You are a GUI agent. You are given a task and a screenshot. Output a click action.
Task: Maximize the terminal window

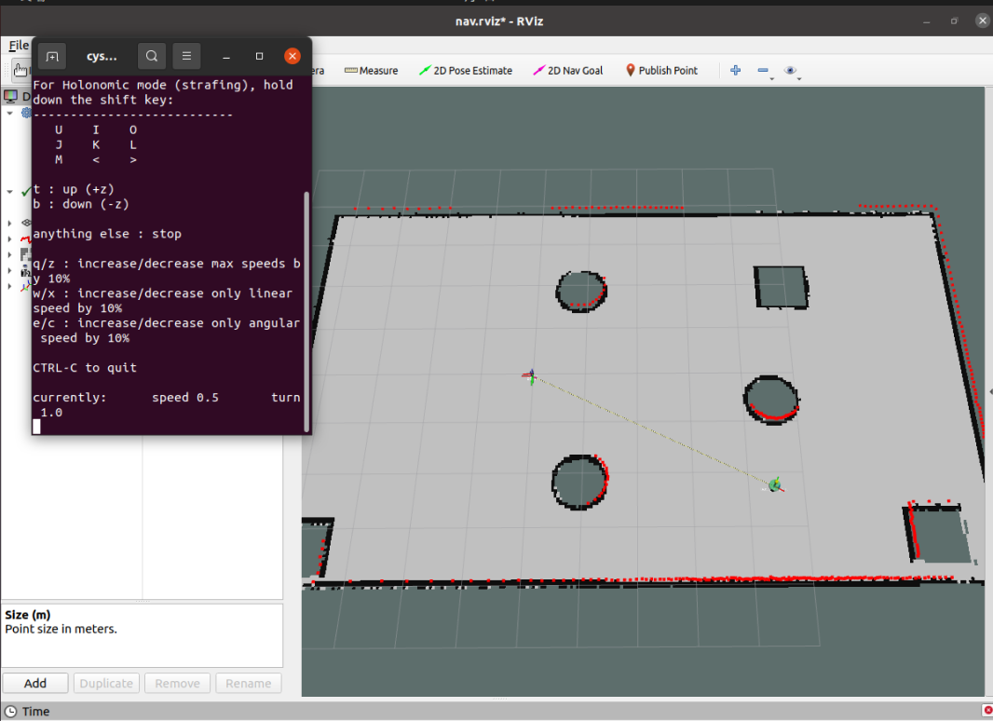[259, 57]
